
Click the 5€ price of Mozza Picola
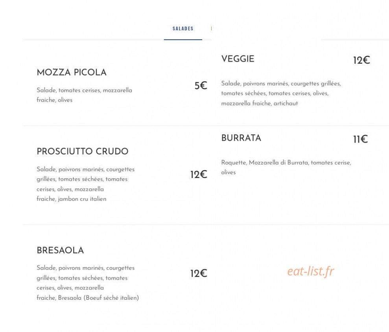click(201, 86)
